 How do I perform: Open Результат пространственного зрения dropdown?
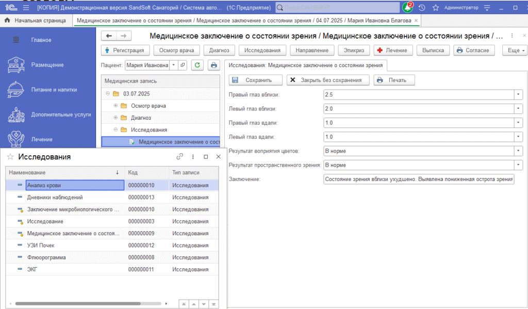[518, 165]
